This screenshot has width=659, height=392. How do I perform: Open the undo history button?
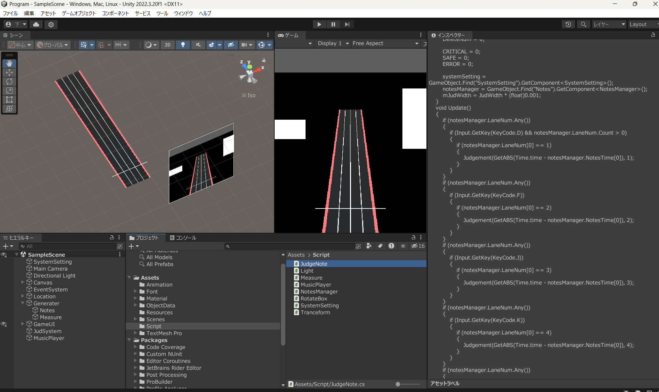click(568, 24)
